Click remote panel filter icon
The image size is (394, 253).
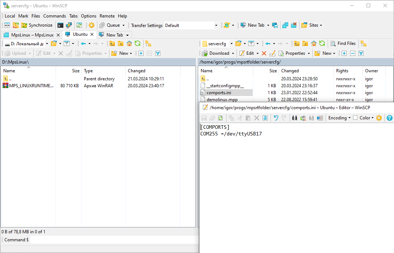click(x=251, y=44)
